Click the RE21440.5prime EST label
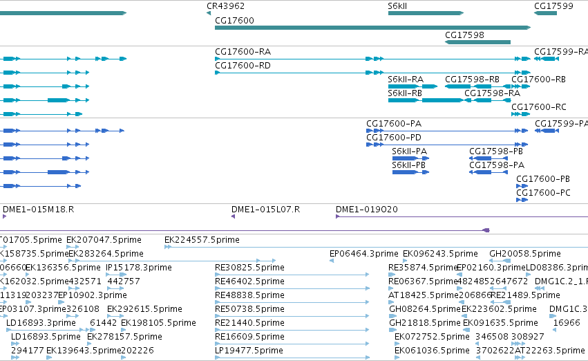The width and height of the screenshot is (588, 361). tap(249, 323)
